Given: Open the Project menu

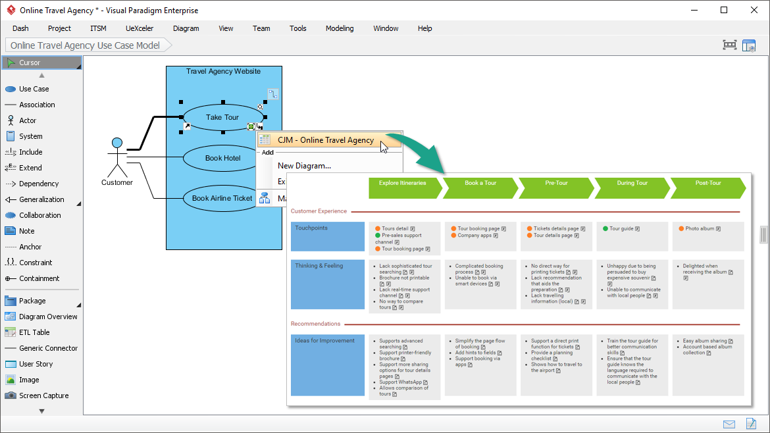Looking at the screenshot, I should click(59, 28).
